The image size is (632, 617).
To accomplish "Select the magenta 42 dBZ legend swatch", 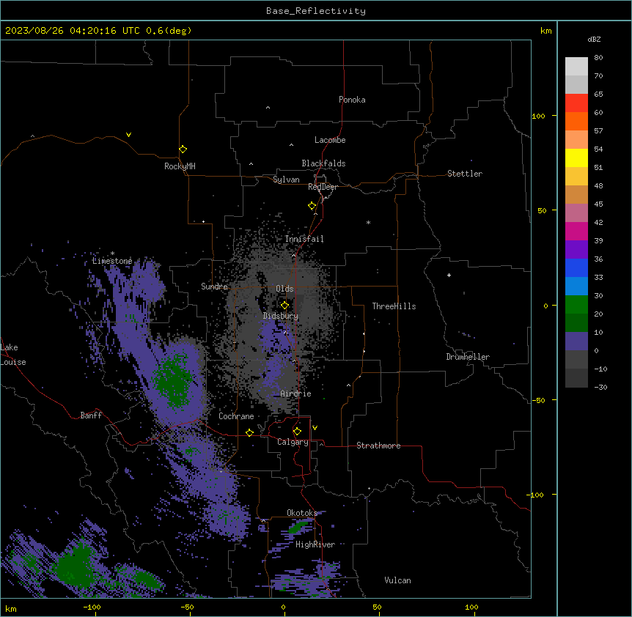I will click(576, 231).
